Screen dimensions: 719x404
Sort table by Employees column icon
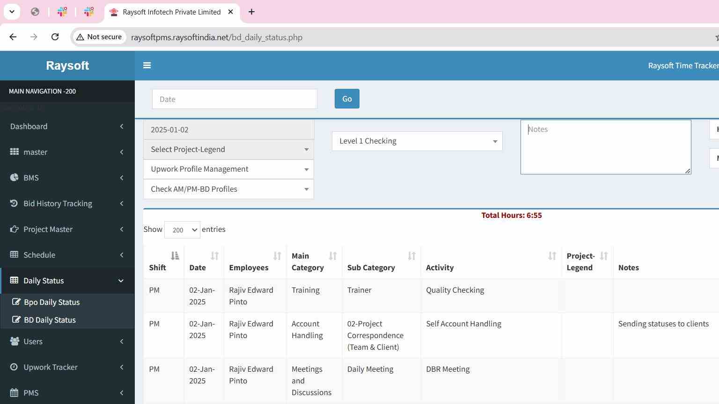tap(277, 256)
